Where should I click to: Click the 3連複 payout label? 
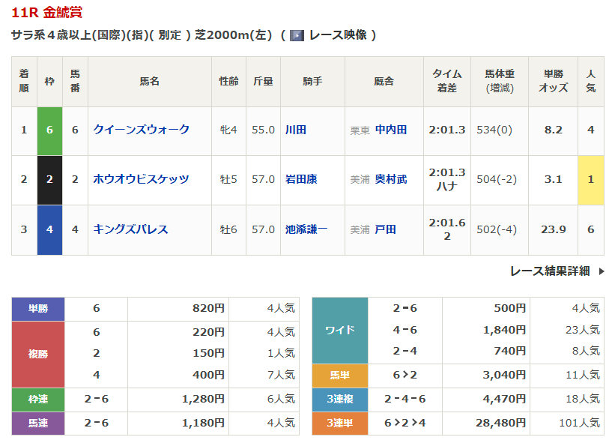tap(340, 400)
